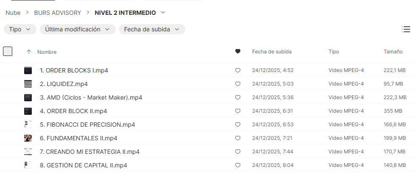Click the heart icon in the column header
The image size is (415, 186).
tap(238, 51)
